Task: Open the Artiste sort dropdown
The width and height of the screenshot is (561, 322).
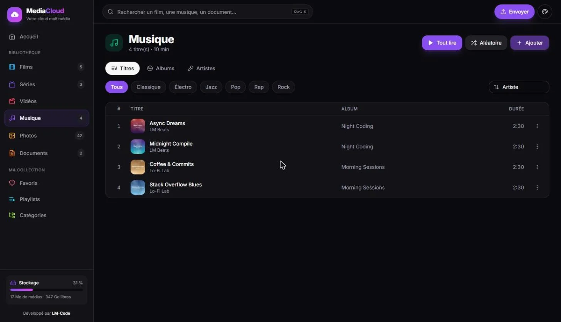Action: [x=519, y=87]
